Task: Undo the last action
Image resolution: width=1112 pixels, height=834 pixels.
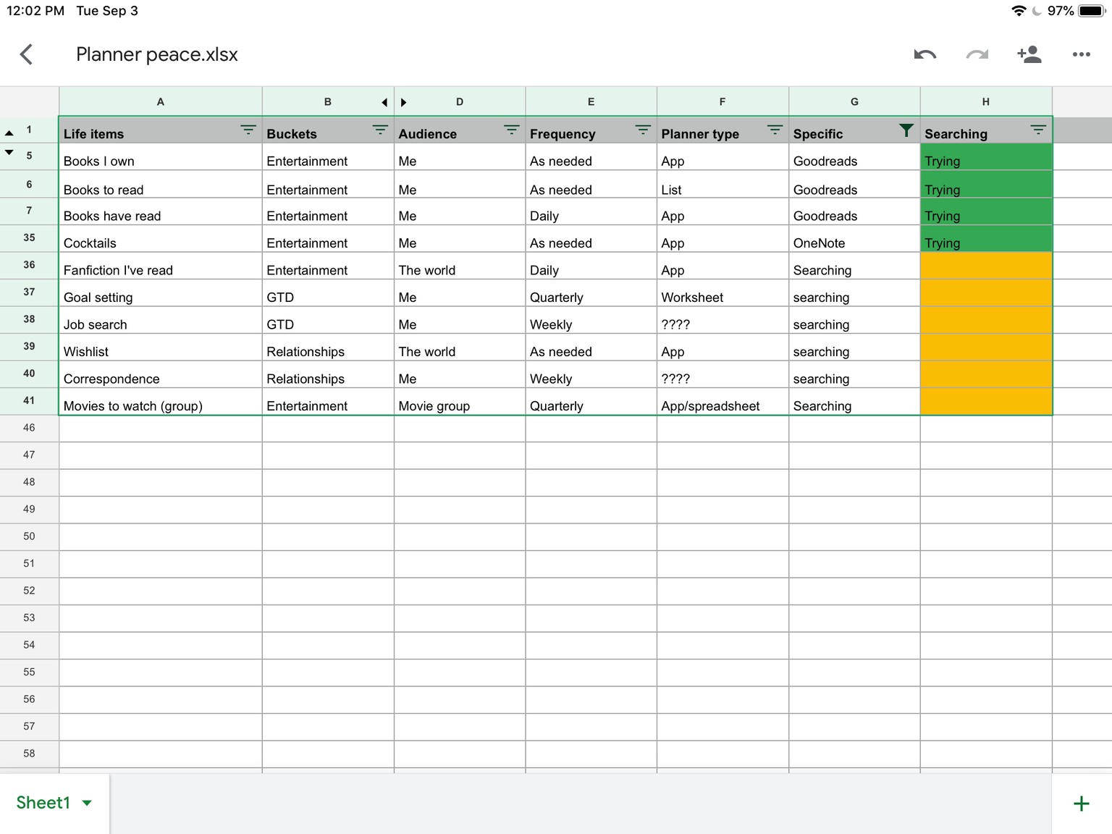Action: [924, 54]
